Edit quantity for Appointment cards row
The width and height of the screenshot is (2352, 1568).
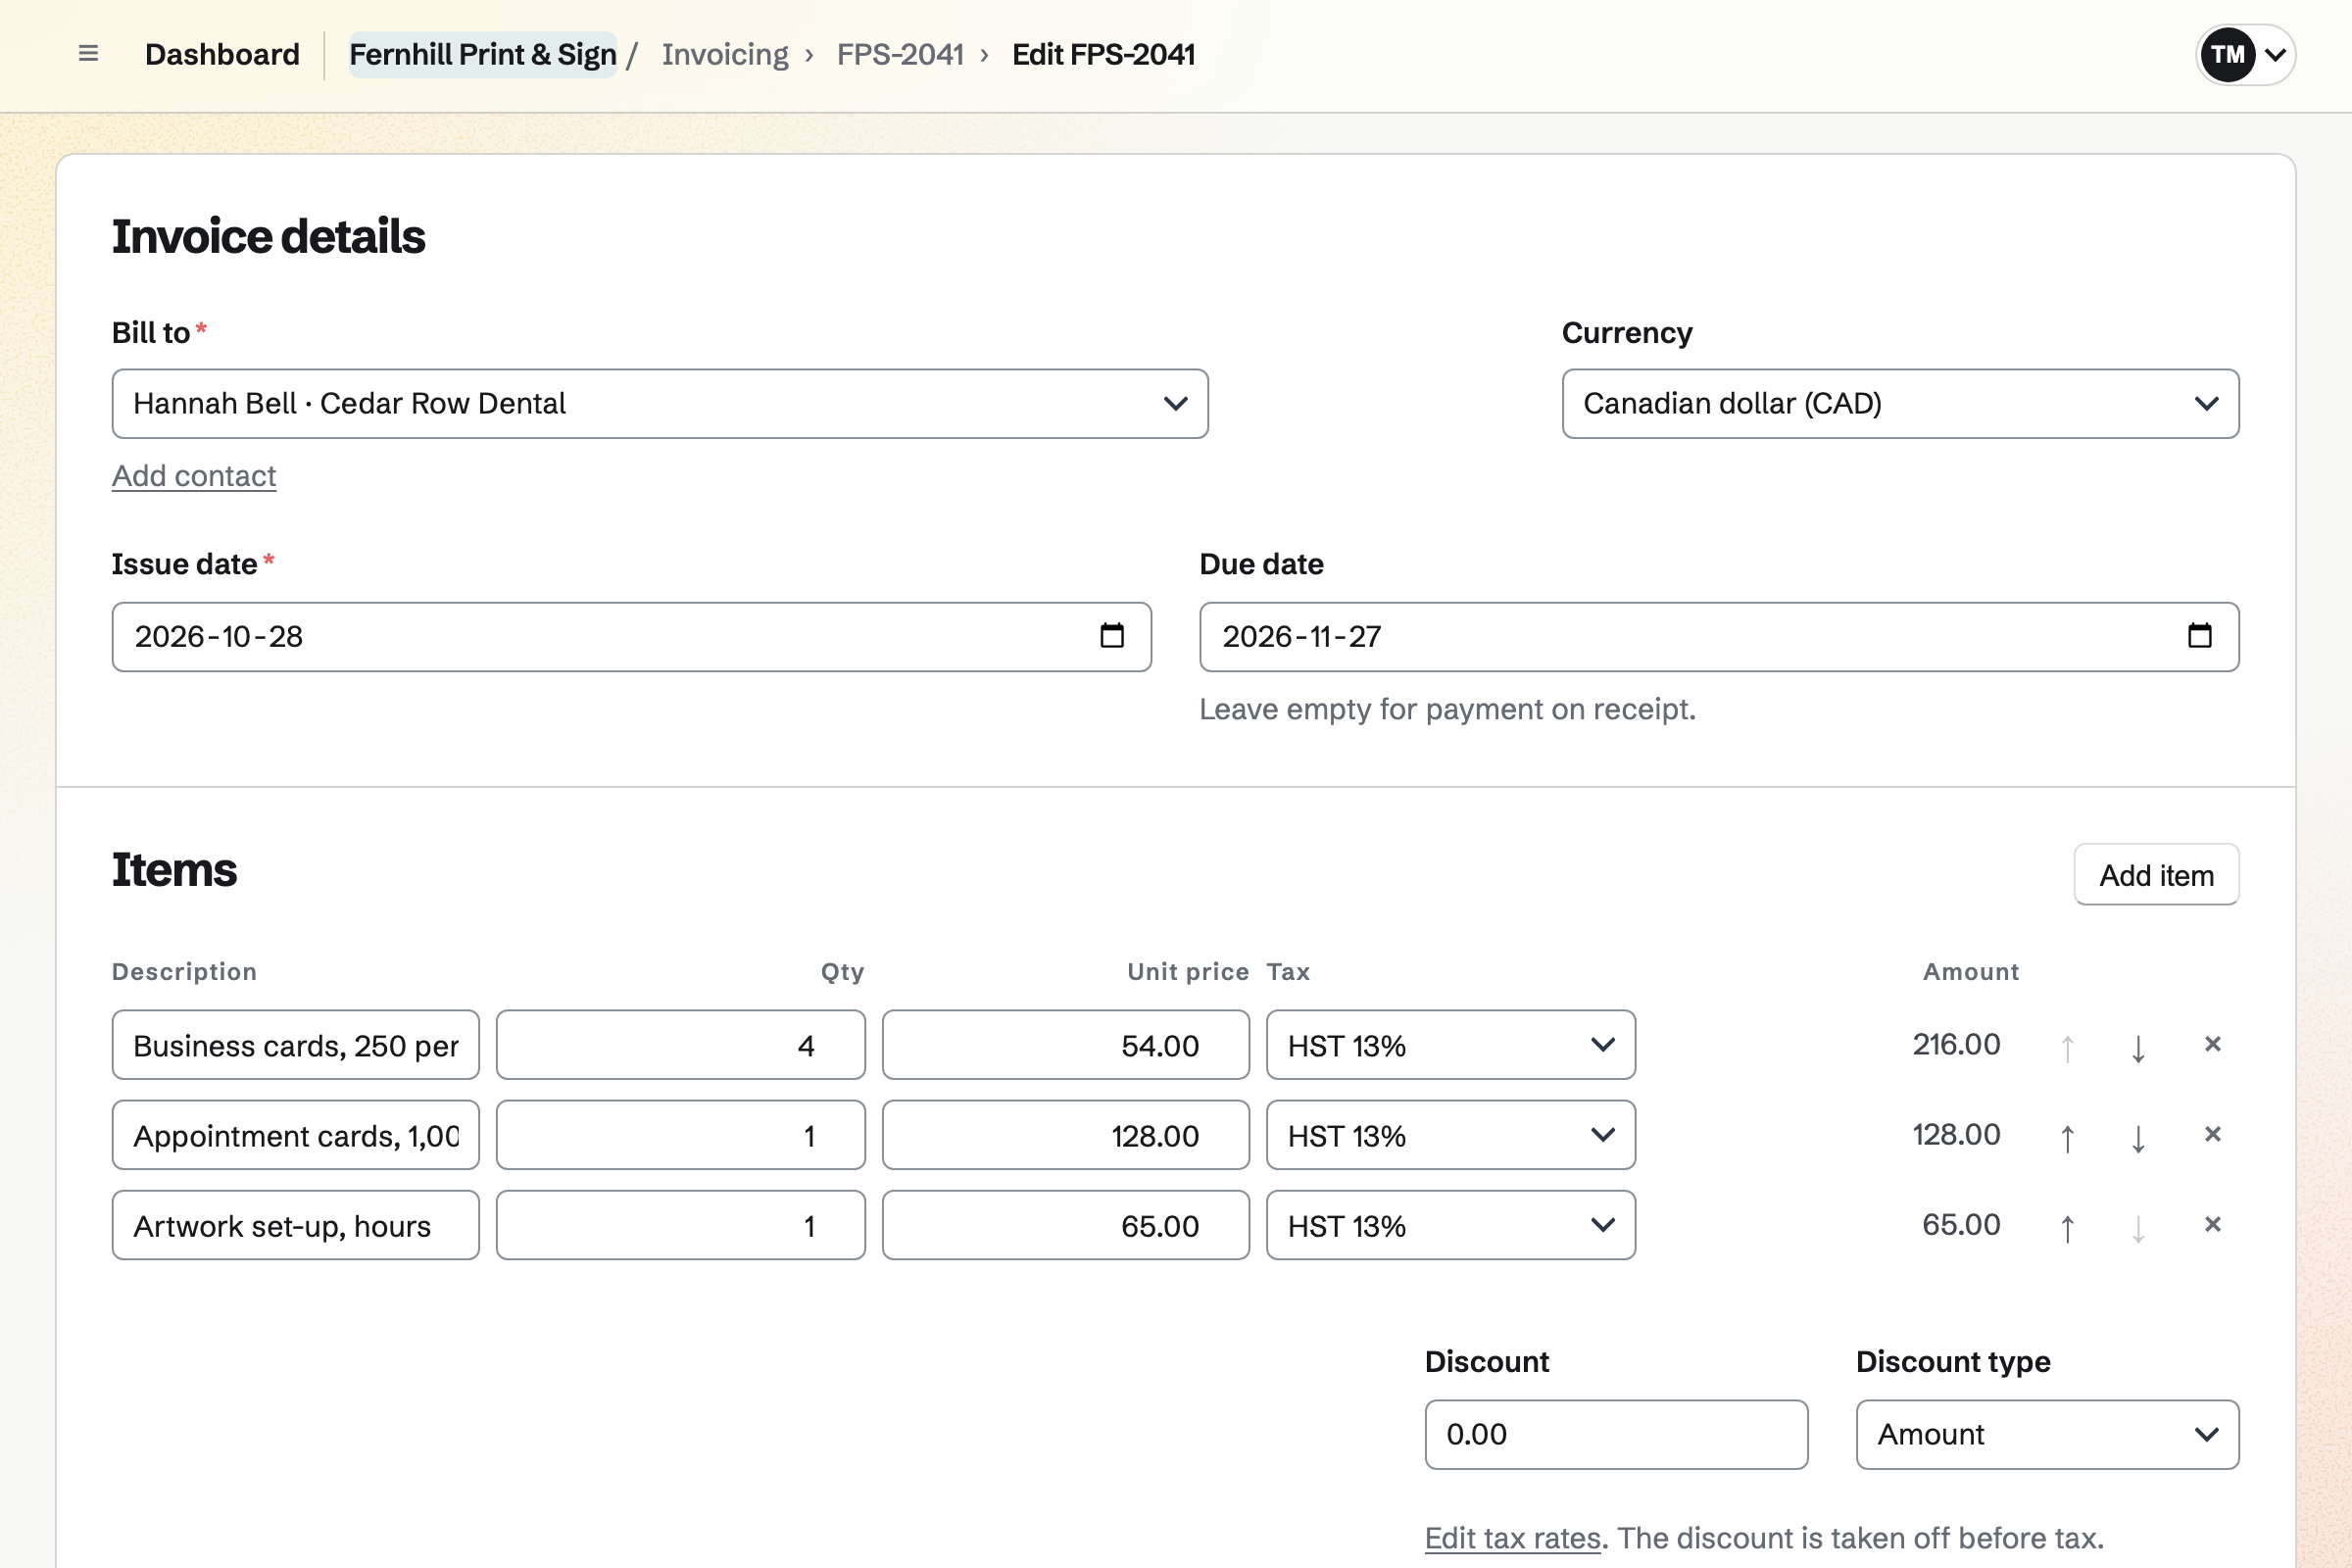click(x=681, y=1135)
